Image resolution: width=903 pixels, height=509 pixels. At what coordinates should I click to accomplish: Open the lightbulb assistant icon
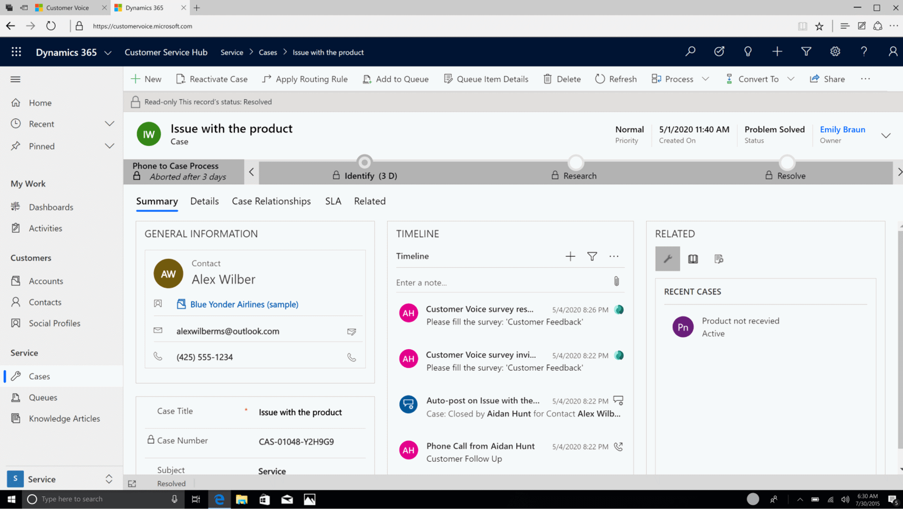pos(748,52)
